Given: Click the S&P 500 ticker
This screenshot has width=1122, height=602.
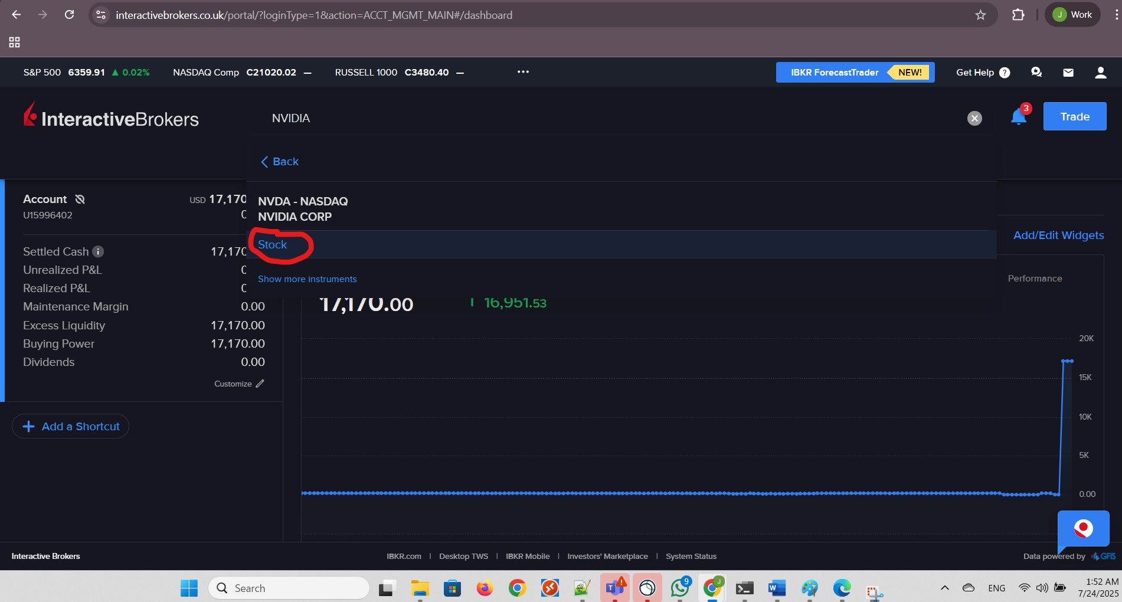Looking at the screenshot, I should tap(86, 72).
